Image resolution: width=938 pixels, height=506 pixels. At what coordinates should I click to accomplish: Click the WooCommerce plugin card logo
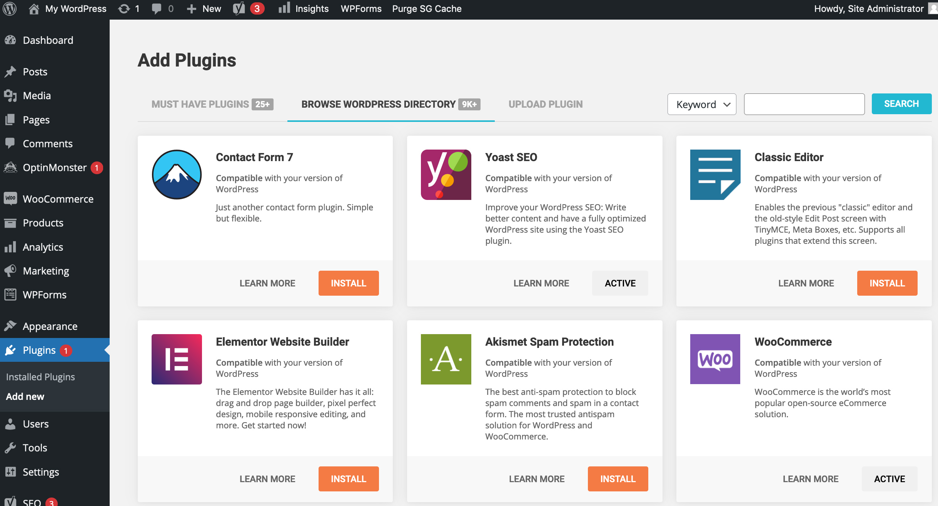pos(715,359)
